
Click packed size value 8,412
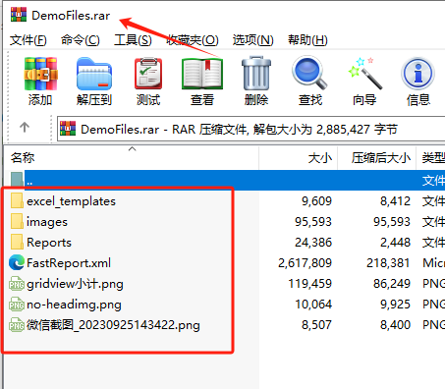point(395,201)
